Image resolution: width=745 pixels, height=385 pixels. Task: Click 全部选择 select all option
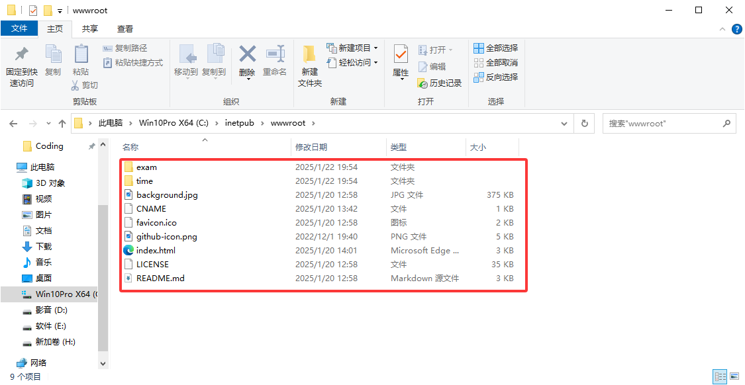coord(496,48)
